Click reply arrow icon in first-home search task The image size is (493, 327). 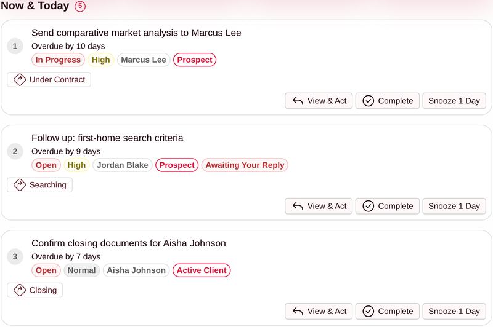click(298, 207)
